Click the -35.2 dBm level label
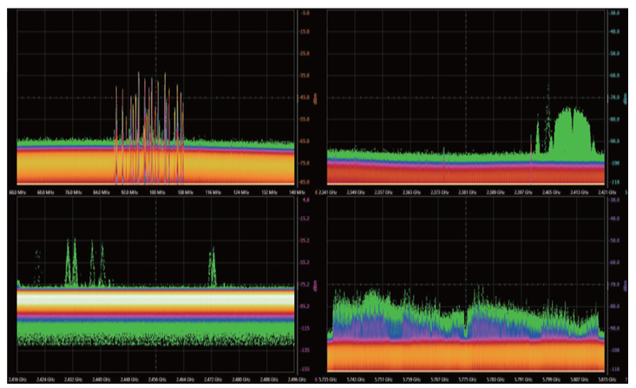 tap(305, 241)
